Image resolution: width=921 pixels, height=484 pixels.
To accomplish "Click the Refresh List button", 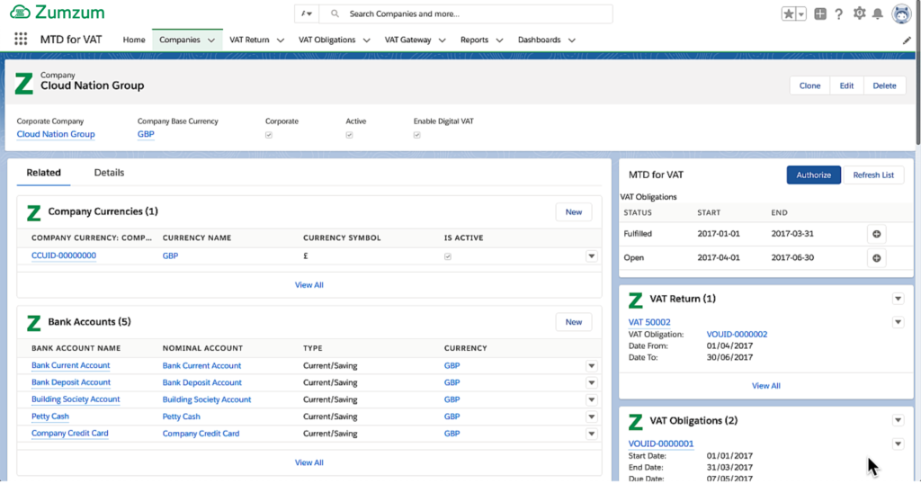I will pos(873,175).
